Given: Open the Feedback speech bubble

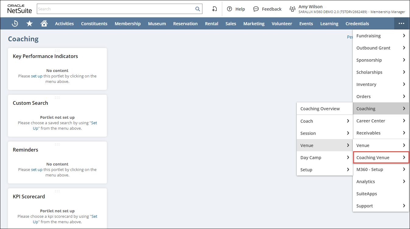Looking at the screenshot, I should click(x=267, y=9).
